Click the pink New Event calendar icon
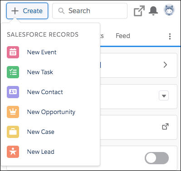This screenshot has width=181, height=171. (x=13, y=52)
